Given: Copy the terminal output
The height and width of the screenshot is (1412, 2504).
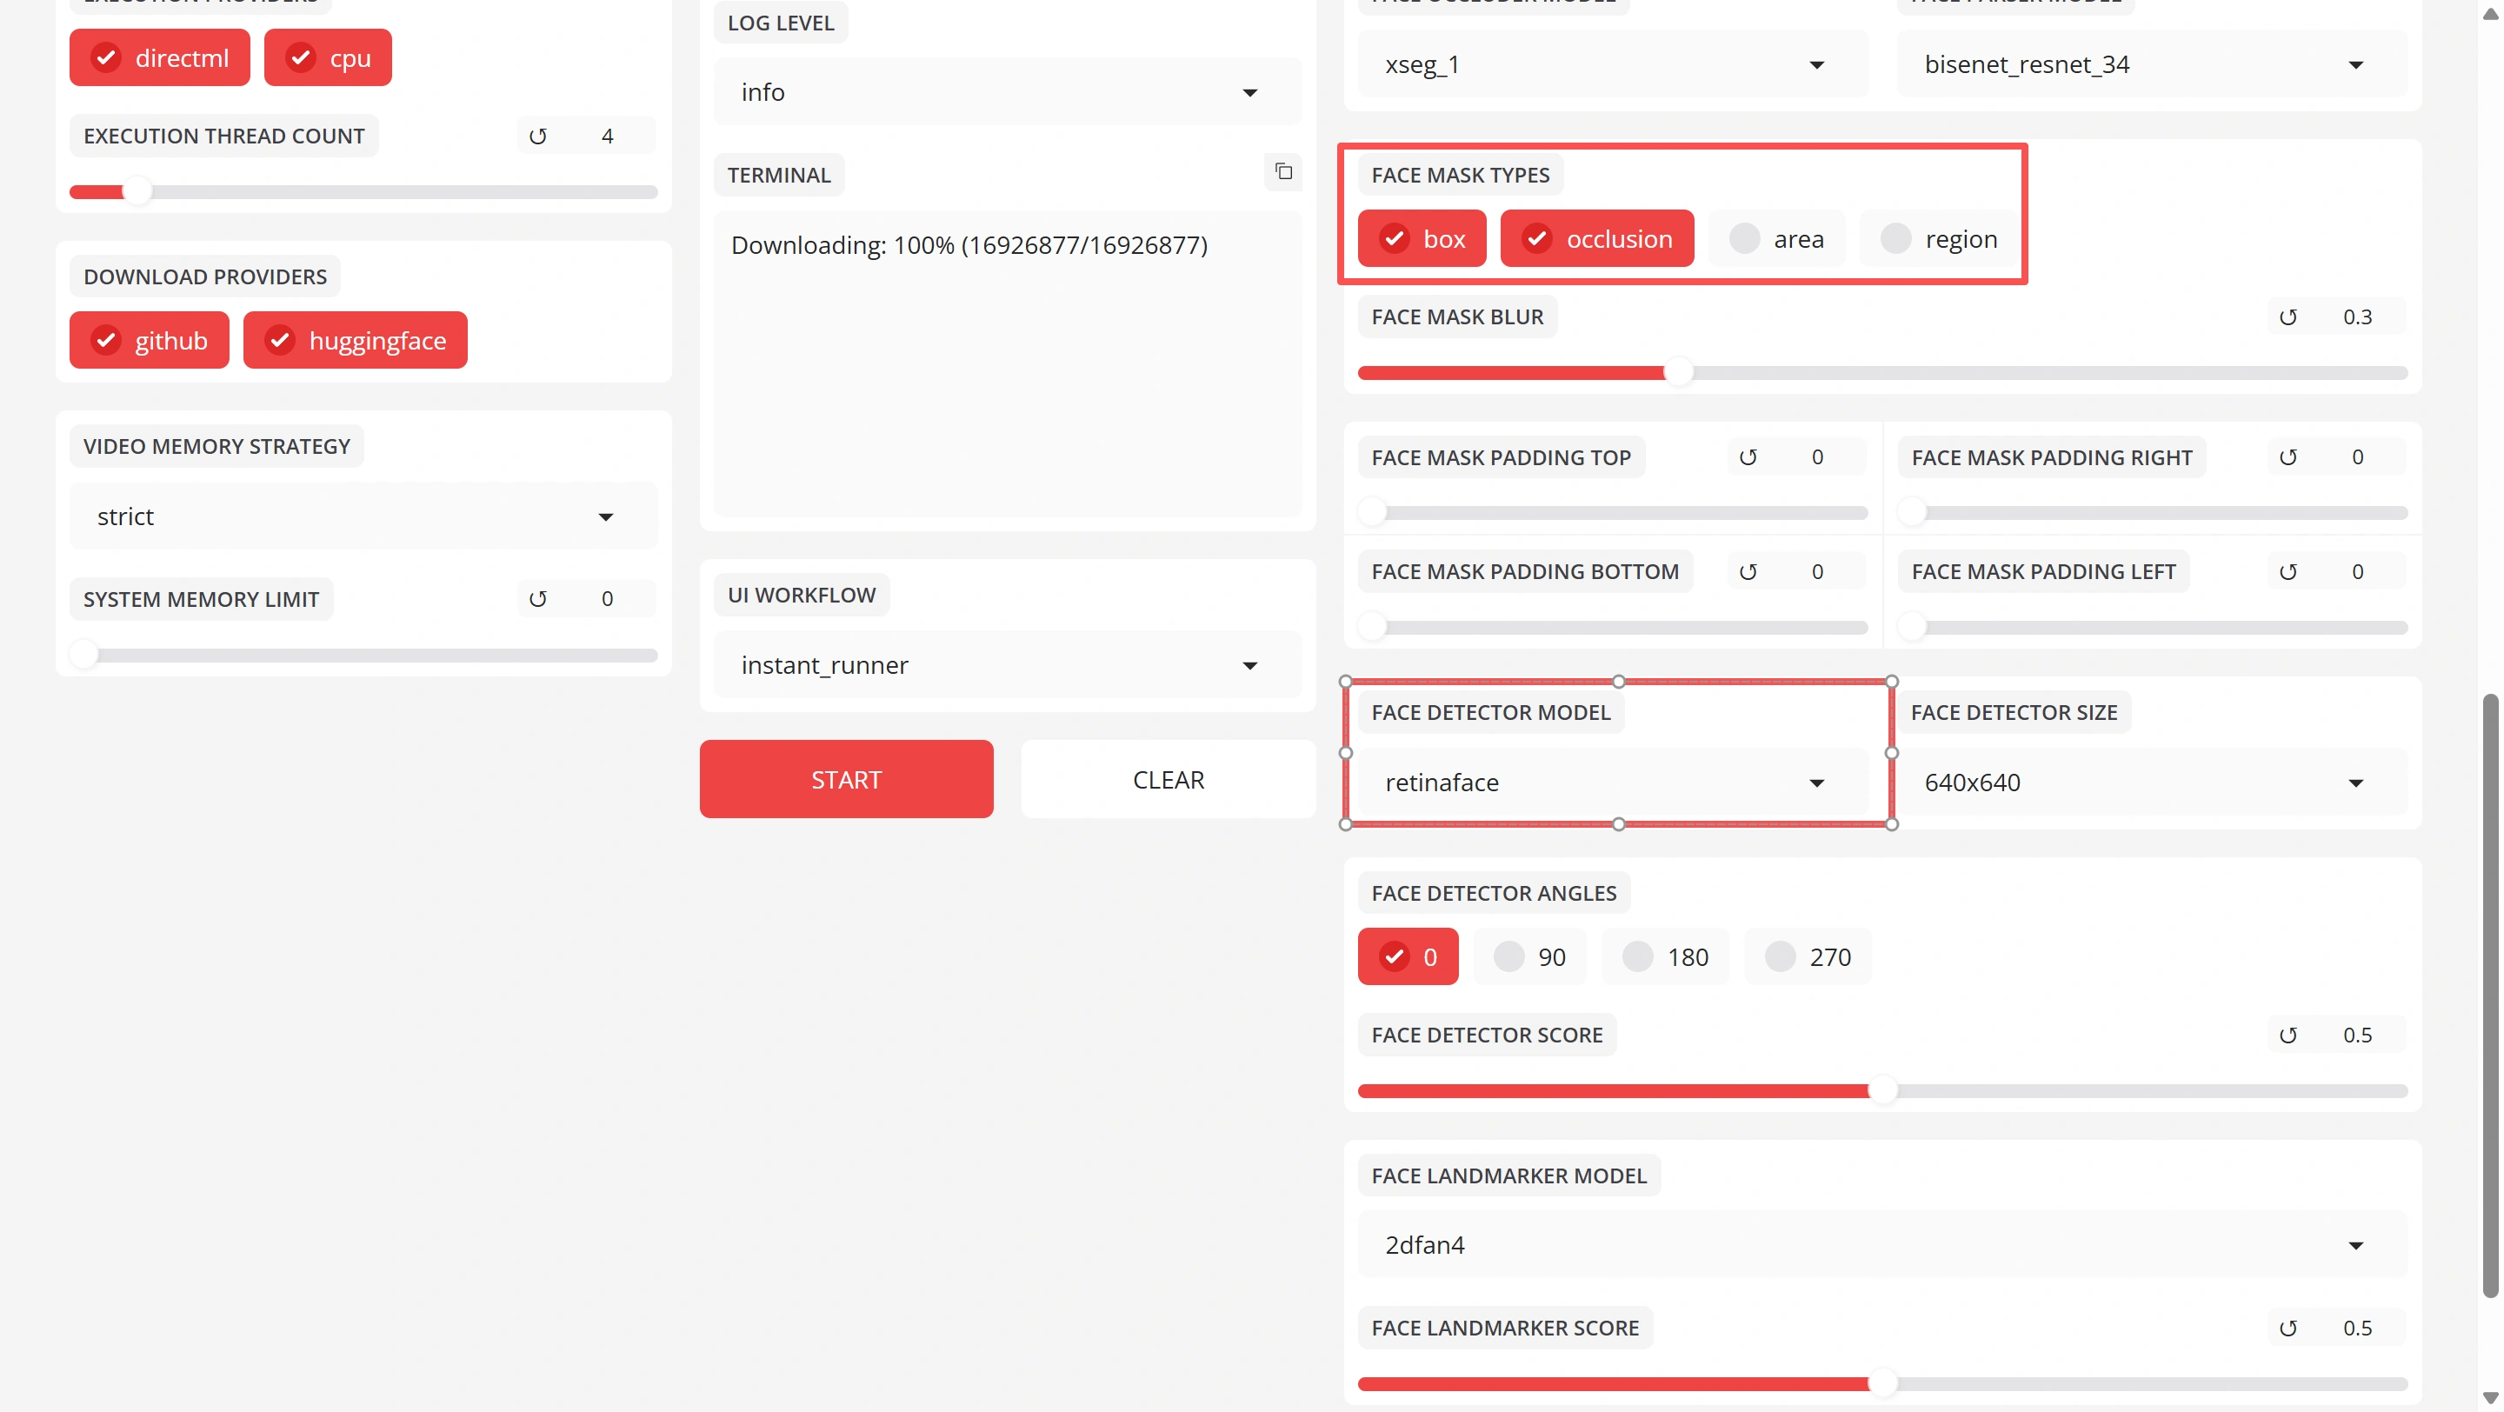Looking at the screenshot, I should click(x=1283, y=172).
